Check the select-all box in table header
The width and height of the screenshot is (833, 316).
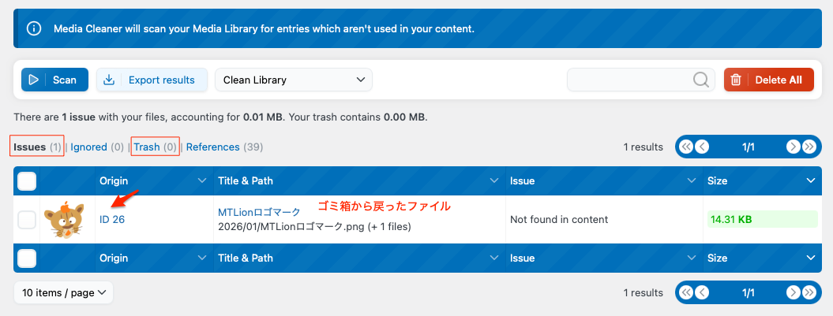(x=27, y=181)
